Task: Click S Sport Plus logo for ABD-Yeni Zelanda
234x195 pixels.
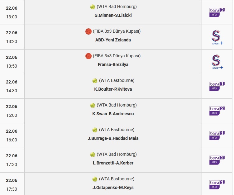Action: click(x=217, y=37)
